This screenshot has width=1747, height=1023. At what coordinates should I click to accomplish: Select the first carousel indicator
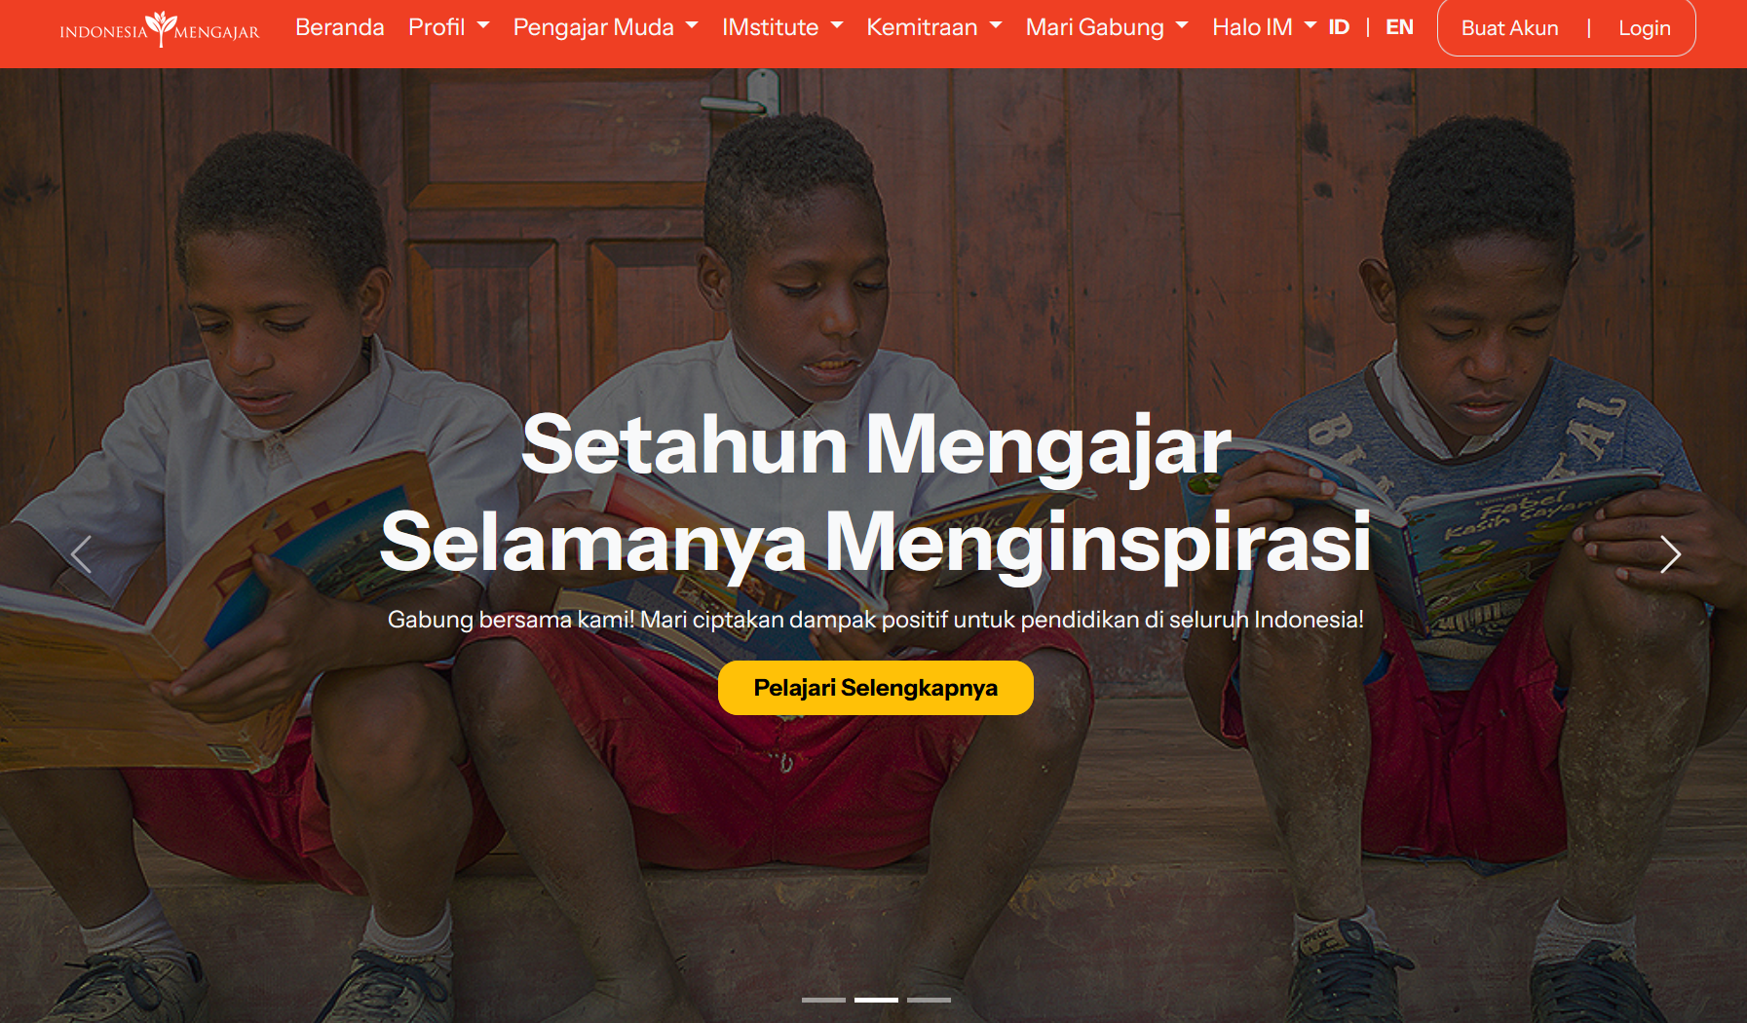(x=823, y=1000)
